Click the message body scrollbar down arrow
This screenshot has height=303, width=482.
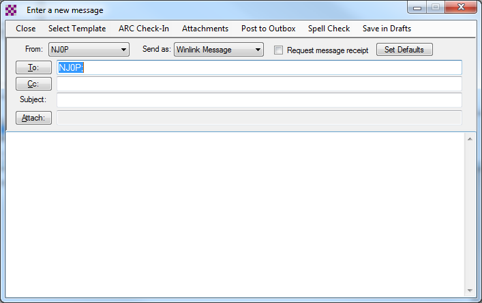(470, 289)
